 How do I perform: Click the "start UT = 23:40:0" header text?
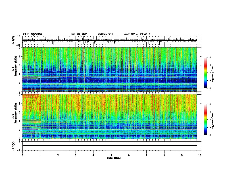tap(137, 34)
